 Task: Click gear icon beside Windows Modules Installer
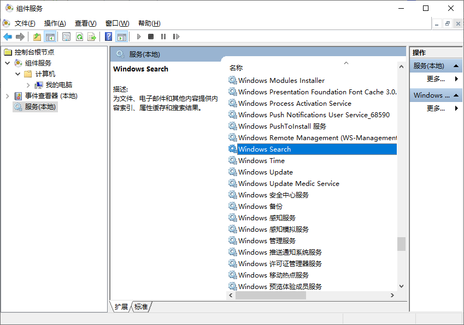[233, 80]
